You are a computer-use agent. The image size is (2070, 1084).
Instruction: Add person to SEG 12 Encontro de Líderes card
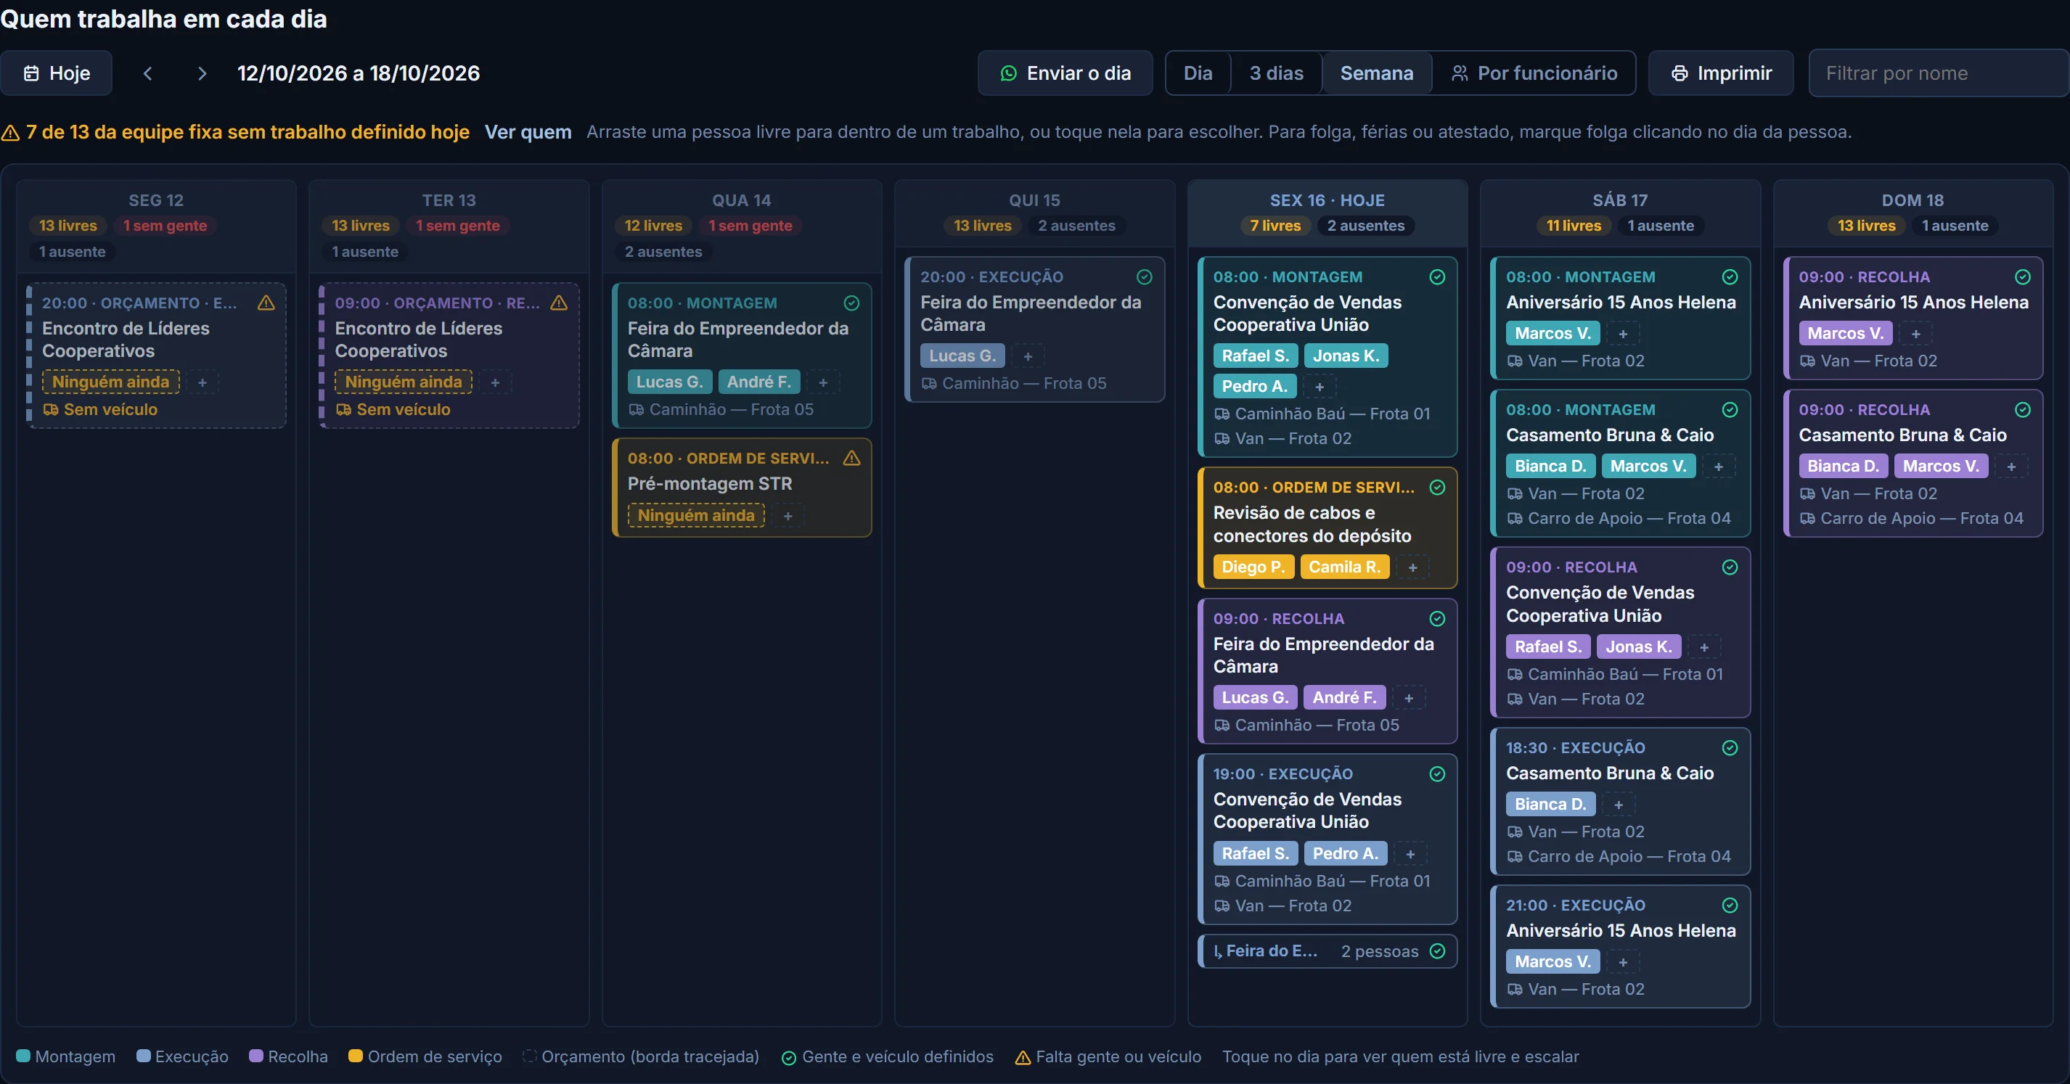click(x=202, y=382)
